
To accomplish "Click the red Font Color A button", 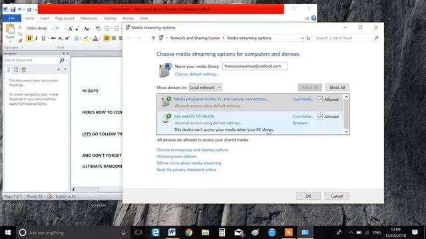I will pos(95,39).
